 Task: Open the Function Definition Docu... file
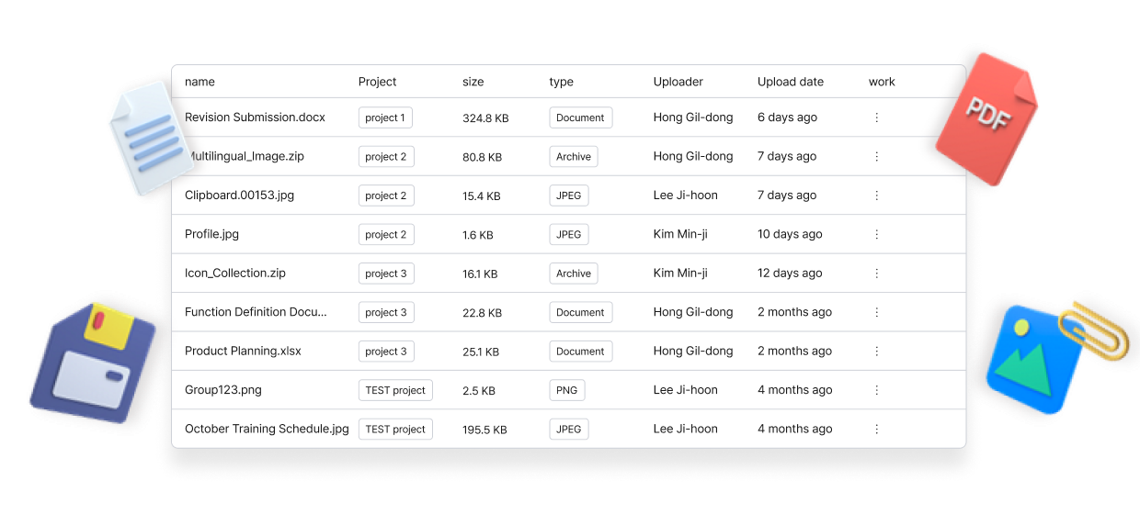256,312
